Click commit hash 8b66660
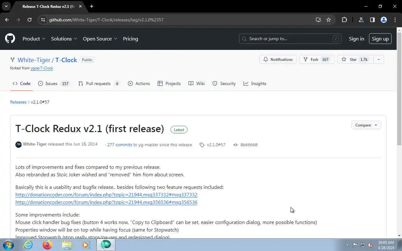This screenshot has width=402, height=251. coord(249,145)
